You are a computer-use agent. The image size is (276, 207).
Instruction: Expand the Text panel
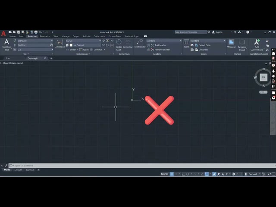pos(26,54)
